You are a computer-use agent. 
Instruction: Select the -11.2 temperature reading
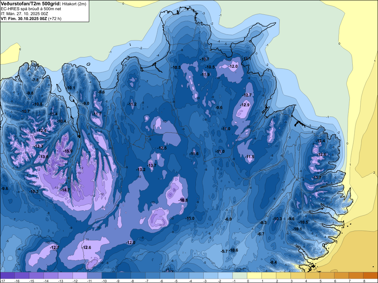click(x=132, y=104)
